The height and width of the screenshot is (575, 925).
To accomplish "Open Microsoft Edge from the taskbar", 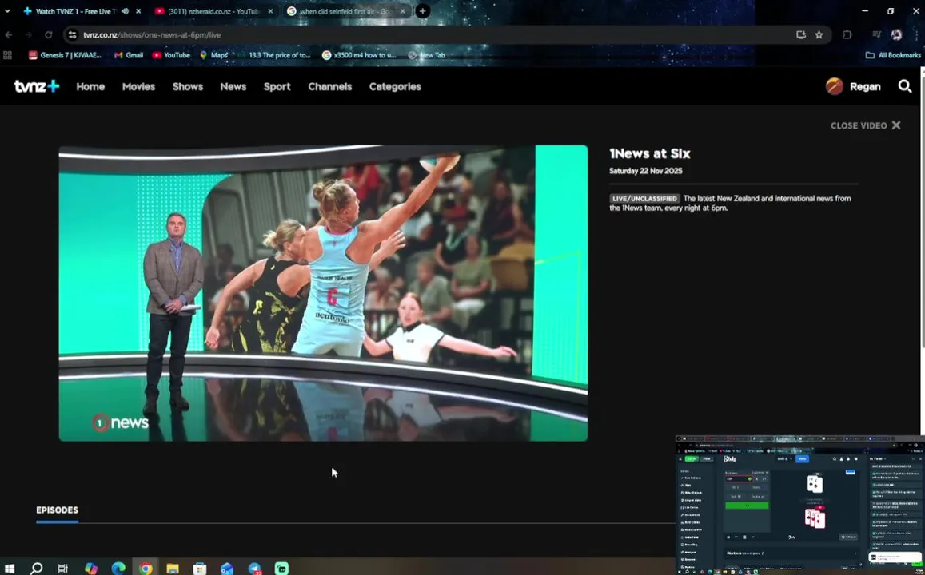I will pos(118,569).
